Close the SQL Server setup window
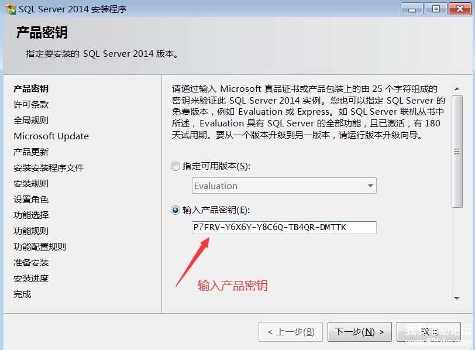 pyautogui.click(x=460, y=9)
